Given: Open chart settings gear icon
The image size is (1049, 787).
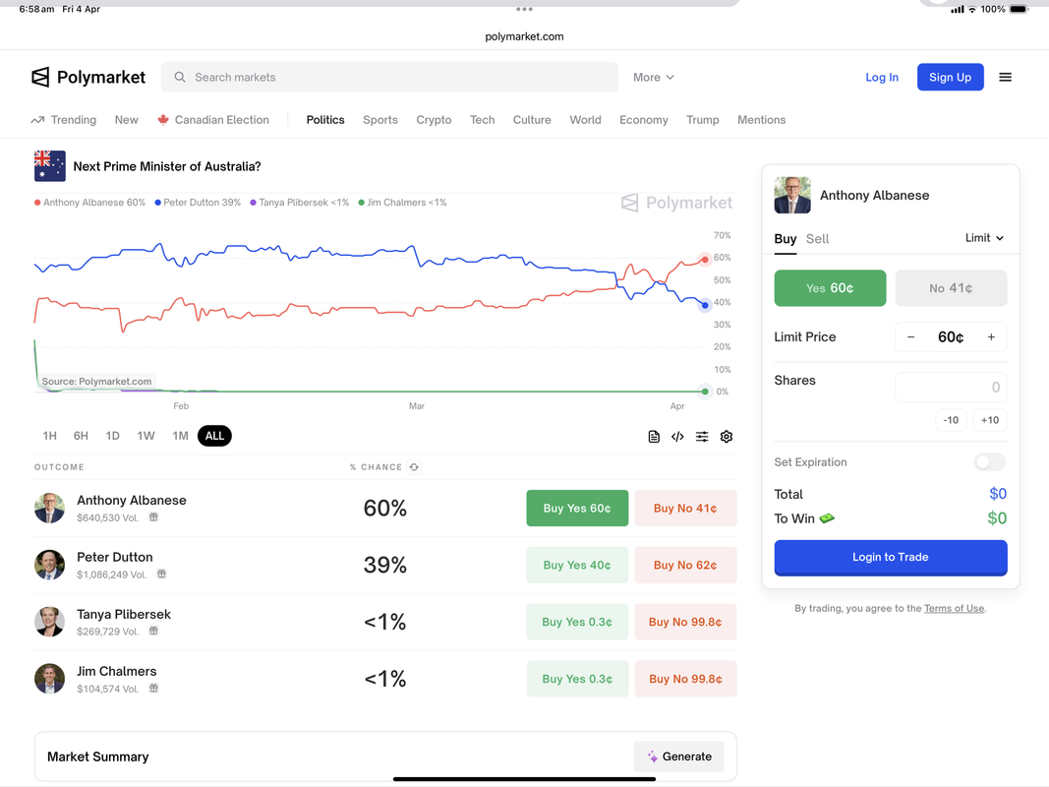Looking at the screenshot, I should [726, 437].
